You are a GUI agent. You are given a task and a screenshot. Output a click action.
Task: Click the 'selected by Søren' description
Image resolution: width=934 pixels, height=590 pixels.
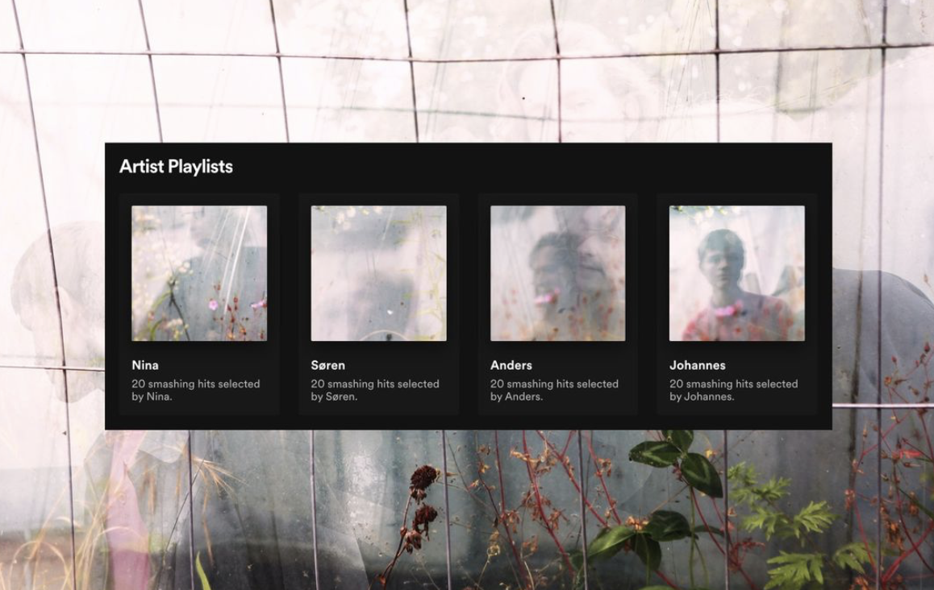[375, 390]
